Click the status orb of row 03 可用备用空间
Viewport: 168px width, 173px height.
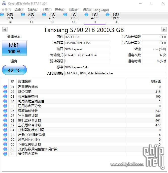(x=5, y=96)
